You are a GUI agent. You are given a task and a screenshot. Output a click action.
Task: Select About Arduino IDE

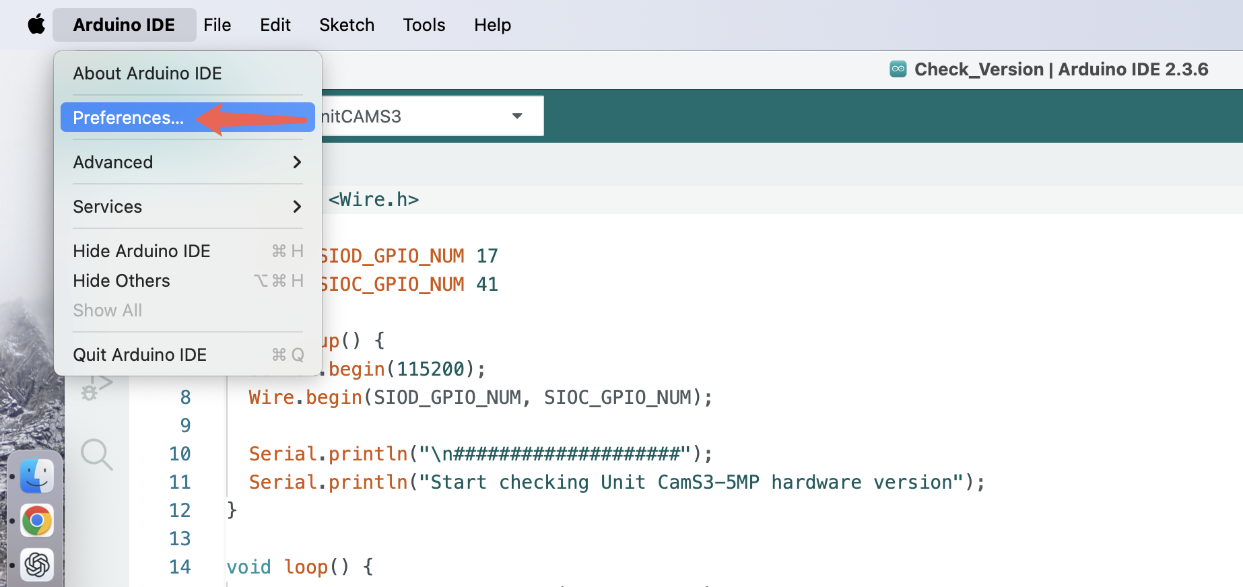click(x=187, y=73)
